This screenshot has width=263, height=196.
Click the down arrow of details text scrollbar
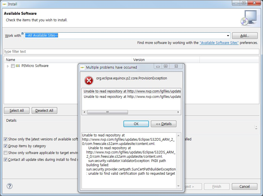pyautogui.click(x=178, y=186)
